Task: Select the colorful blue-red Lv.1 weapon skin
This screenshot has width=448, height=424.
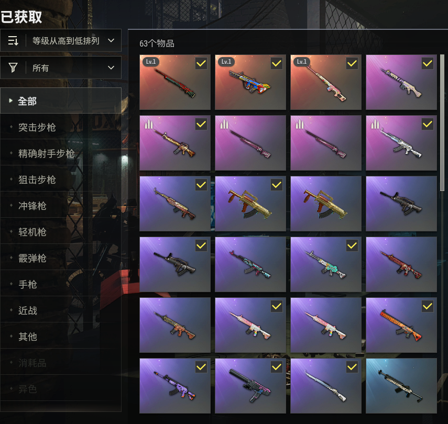Action: [x=250, y=82]
